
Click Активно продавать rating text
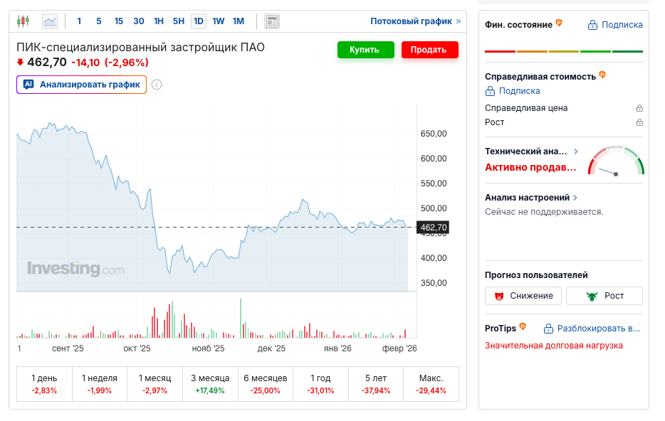coord(530,167)
